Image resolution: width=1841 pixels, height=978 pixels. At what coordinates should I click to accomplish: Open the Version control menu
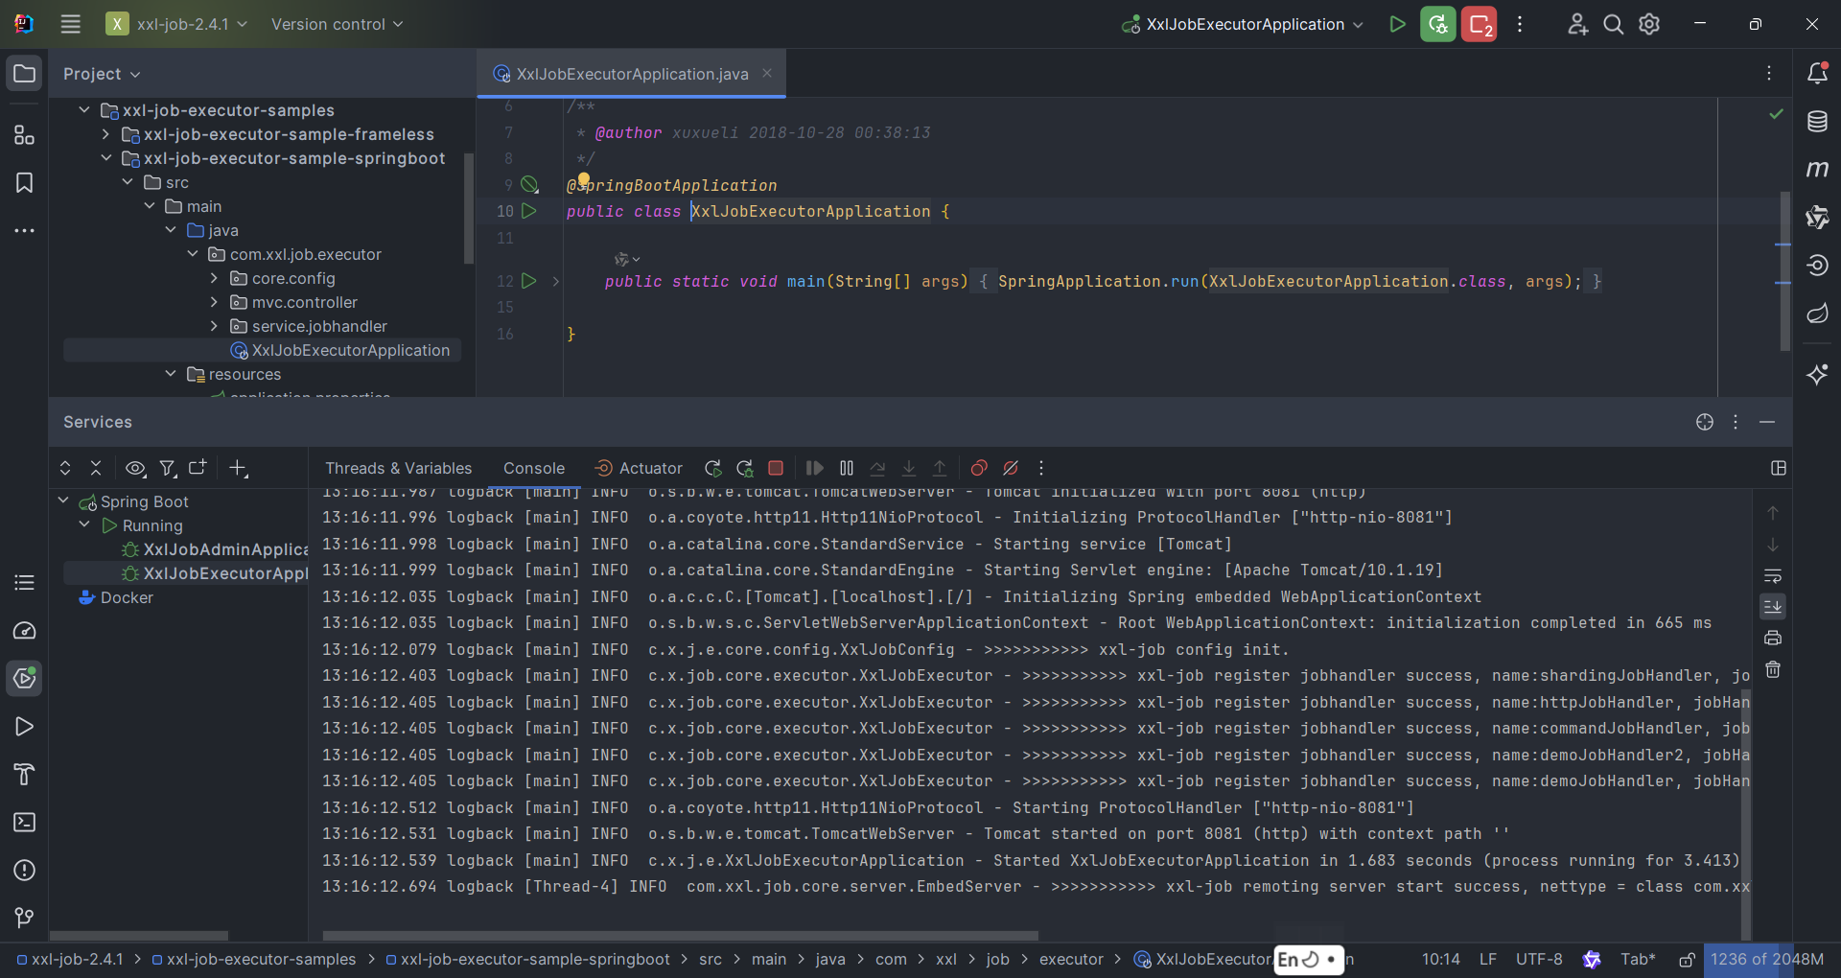pos(337,24)
